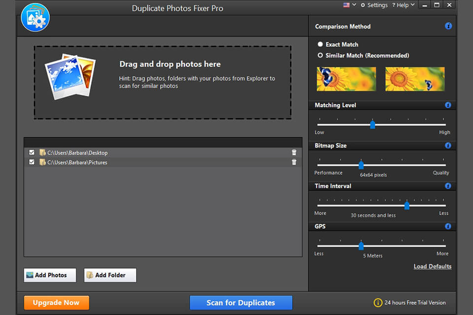Image resolution: width=473 pixels, height=315 pixels.
Task: Click Scan for Duplicates
Action: coord(241,303)
